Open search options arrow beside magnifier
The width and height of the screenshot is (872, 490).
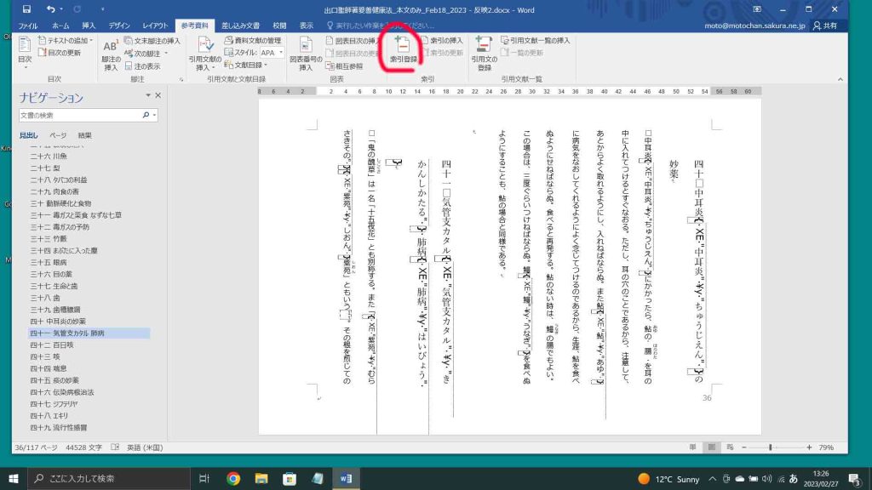(x=154, y=115)
